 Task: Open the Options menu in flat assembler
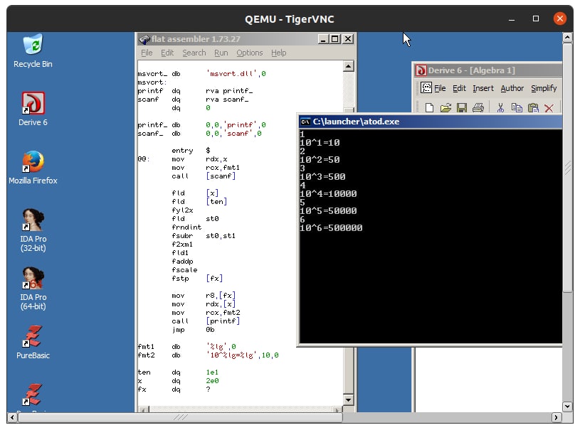pyautogui.click(x=249, y=53)
